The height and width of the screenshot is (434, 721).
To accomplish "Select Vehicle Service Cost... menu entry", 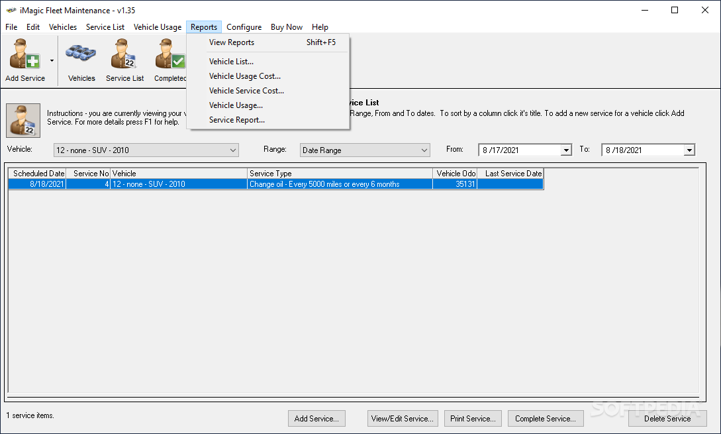I will pyautogui.click(x=269, y=91).
